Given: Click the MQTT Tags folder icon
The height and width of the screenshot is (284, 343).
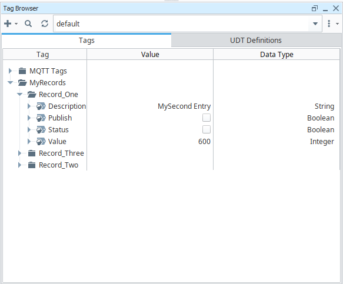Looking at the screenshot, I should pos(22,71).
